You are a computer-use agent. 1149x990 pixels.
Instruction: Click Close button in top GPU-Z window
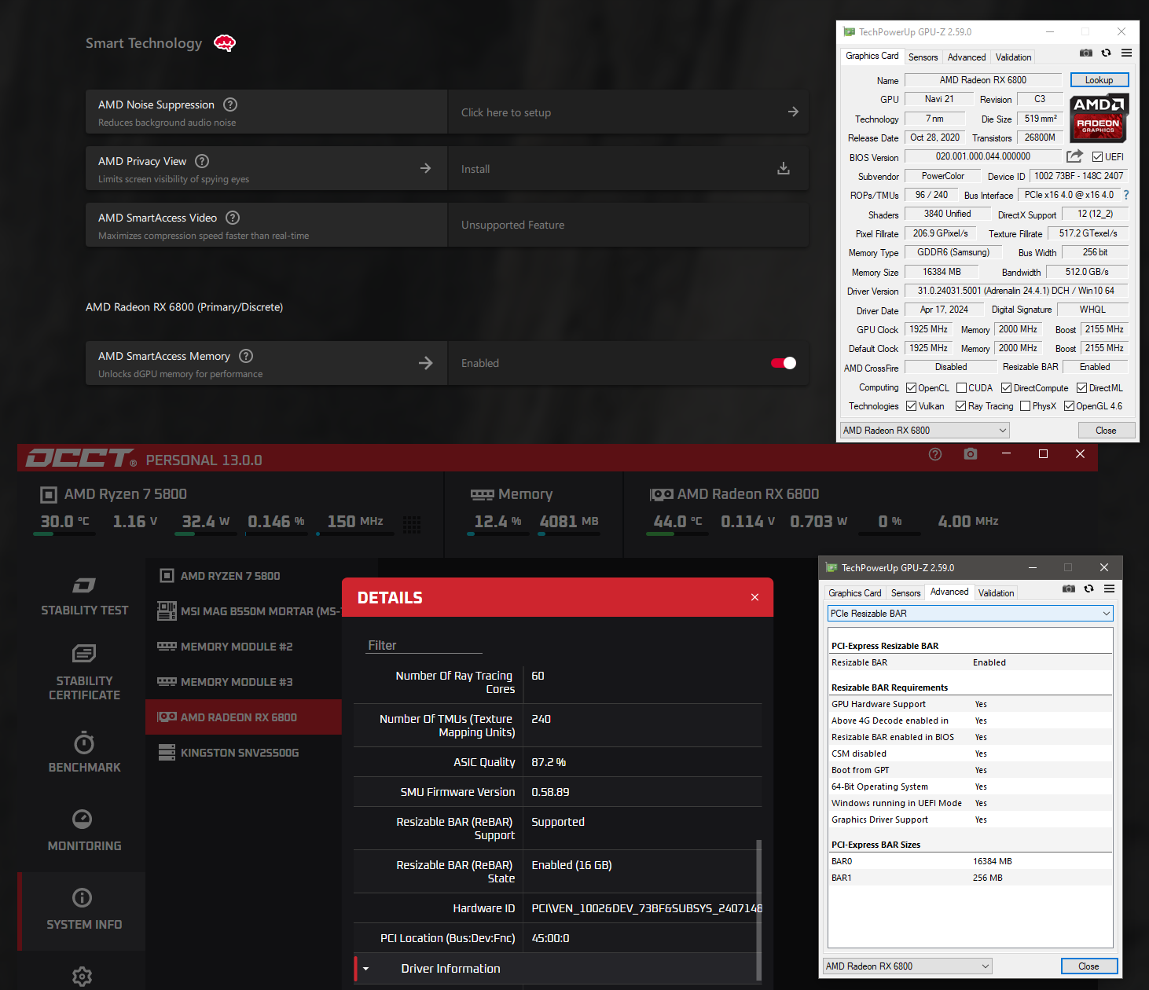pos(1106,430)
